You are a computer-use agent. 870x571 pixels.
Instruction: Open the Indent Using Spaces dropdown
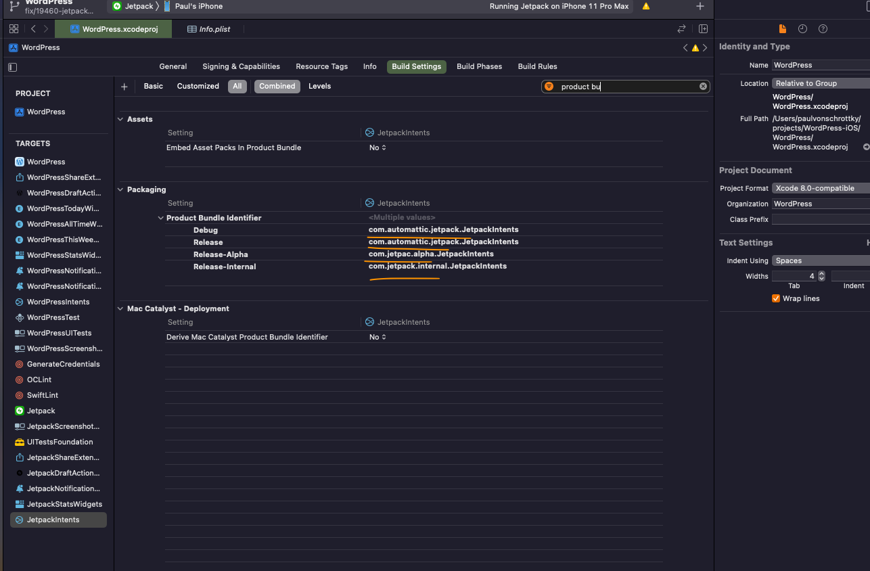point(821,260)
